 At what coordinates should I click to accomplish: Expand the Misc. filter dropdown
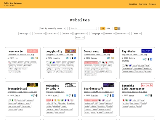click(80, 38)
